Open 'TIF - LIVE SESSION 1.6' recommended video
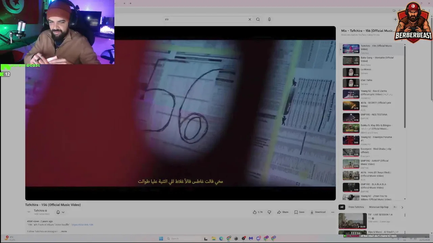Image resolution: width=433 pixels, height=243 pixels. [370, 221]
